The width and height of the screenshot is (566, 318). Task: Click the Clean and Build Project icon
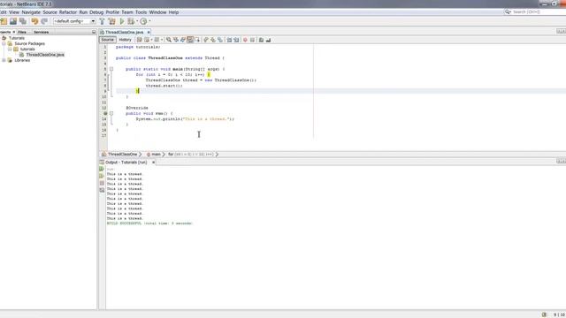(x=112, y=21)
